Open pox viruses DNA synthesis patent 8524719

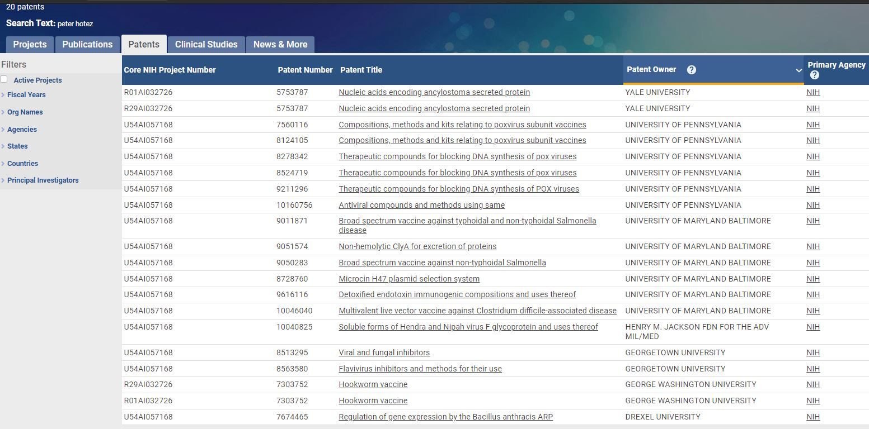[x=457, y=173]
